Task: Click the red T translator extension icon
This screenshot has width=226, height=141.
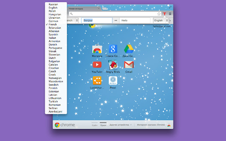Action: 165,14
